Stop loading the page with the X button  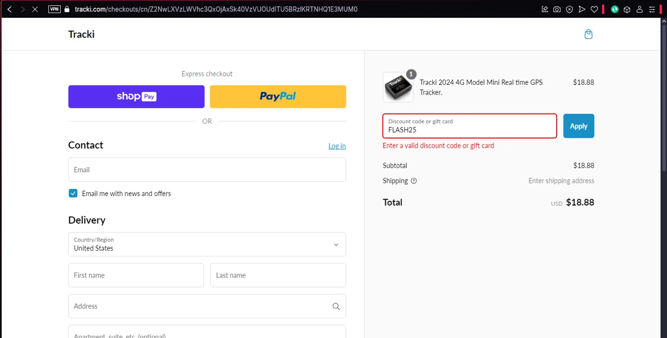pyautogui.click(x=35, y=9)
